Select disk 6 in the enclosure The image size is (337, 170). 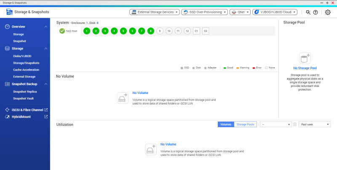[x=132, y=31]
